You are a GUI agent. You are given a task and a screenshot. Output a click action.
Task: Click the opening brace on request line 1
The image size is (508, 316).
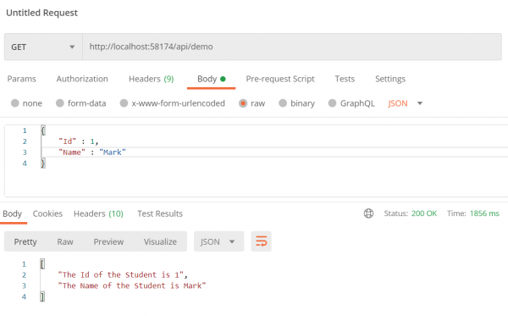click(42, 130)
